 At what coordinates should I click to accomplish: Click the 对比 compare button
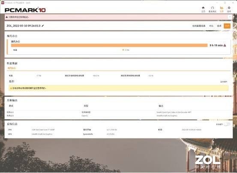coord(211,26)
